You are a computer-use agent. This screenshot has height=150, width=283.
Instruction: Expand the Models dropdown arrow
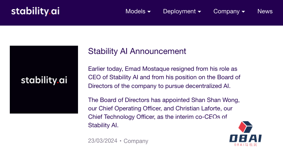tap(149, 12)
